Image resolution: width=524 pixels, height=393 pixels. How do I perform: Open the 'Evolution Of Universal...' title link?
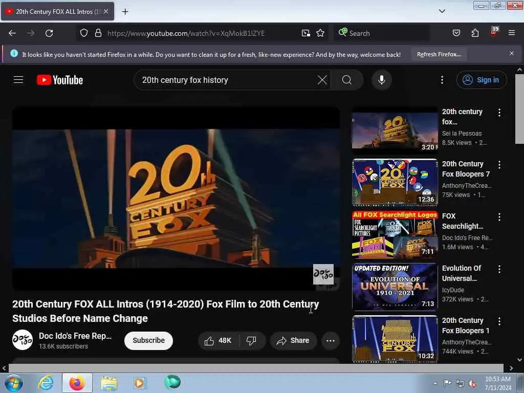tap(462, 273)
